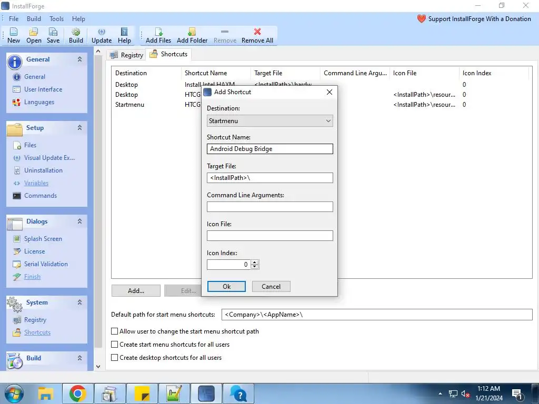Switch to the Registry tab

126,55
